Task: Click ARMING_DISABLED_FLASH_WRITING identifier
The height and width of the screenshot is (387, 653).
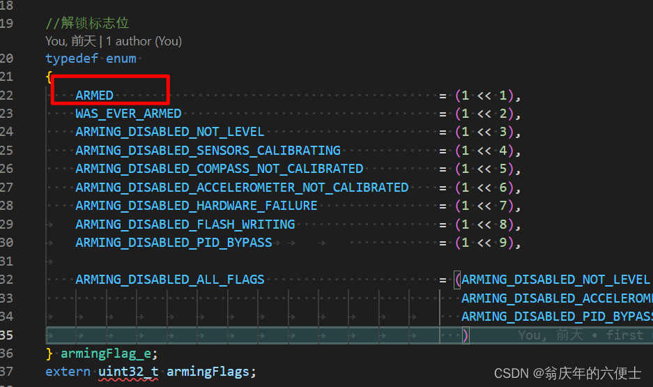Action: click(185, 225)
